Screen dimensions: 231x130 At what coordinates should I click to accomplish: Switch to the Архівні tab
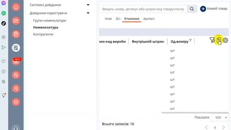149,19
